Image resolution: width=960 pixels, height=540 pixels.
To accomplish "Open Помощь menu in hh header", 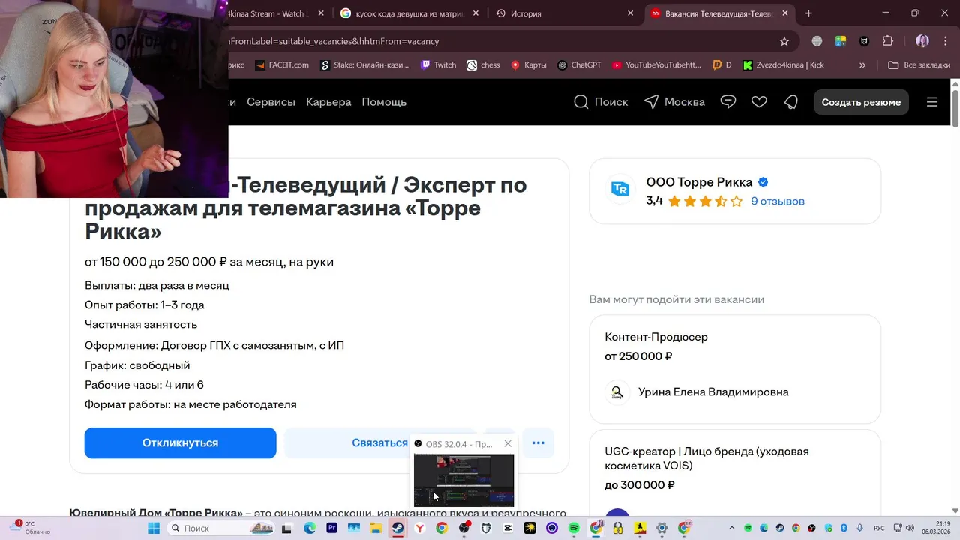I will pyautogui.click(x=384, y=102).
